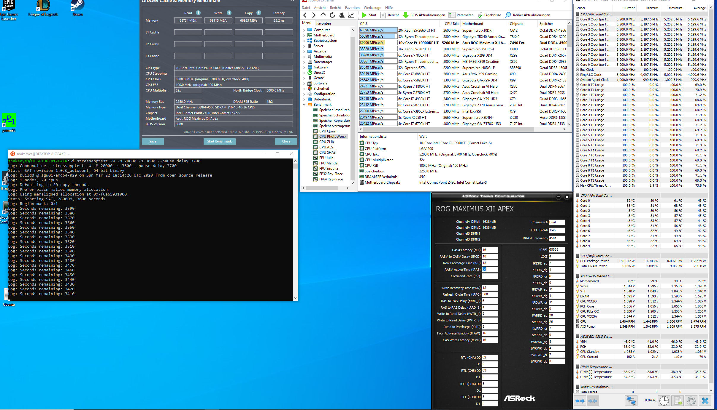The height and width of the screenshot is (410, 717).
Task: Click the HWiNFO settings gear icon
Action: [691, 401]
